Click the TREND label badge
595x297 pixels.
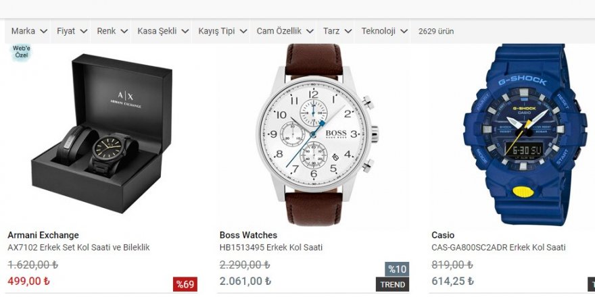point(393,284)
